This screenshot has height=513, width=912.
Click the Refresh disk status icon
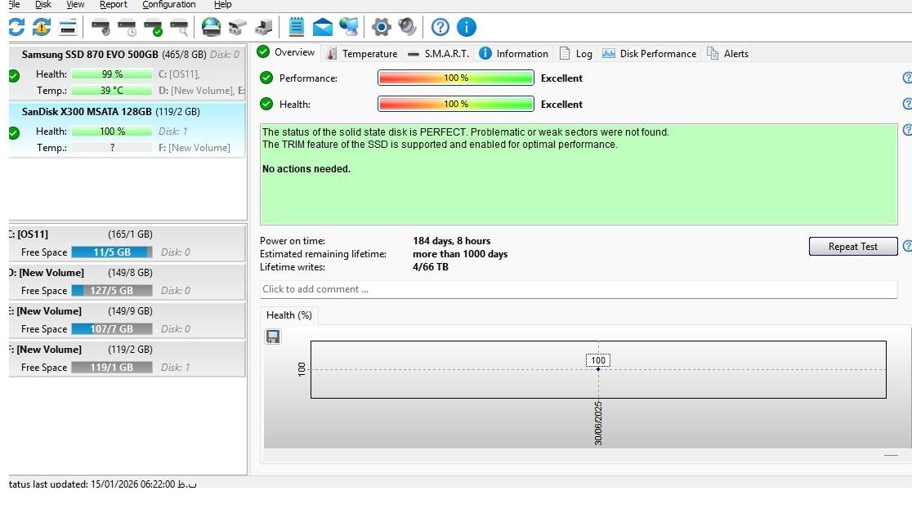(16, 27)
